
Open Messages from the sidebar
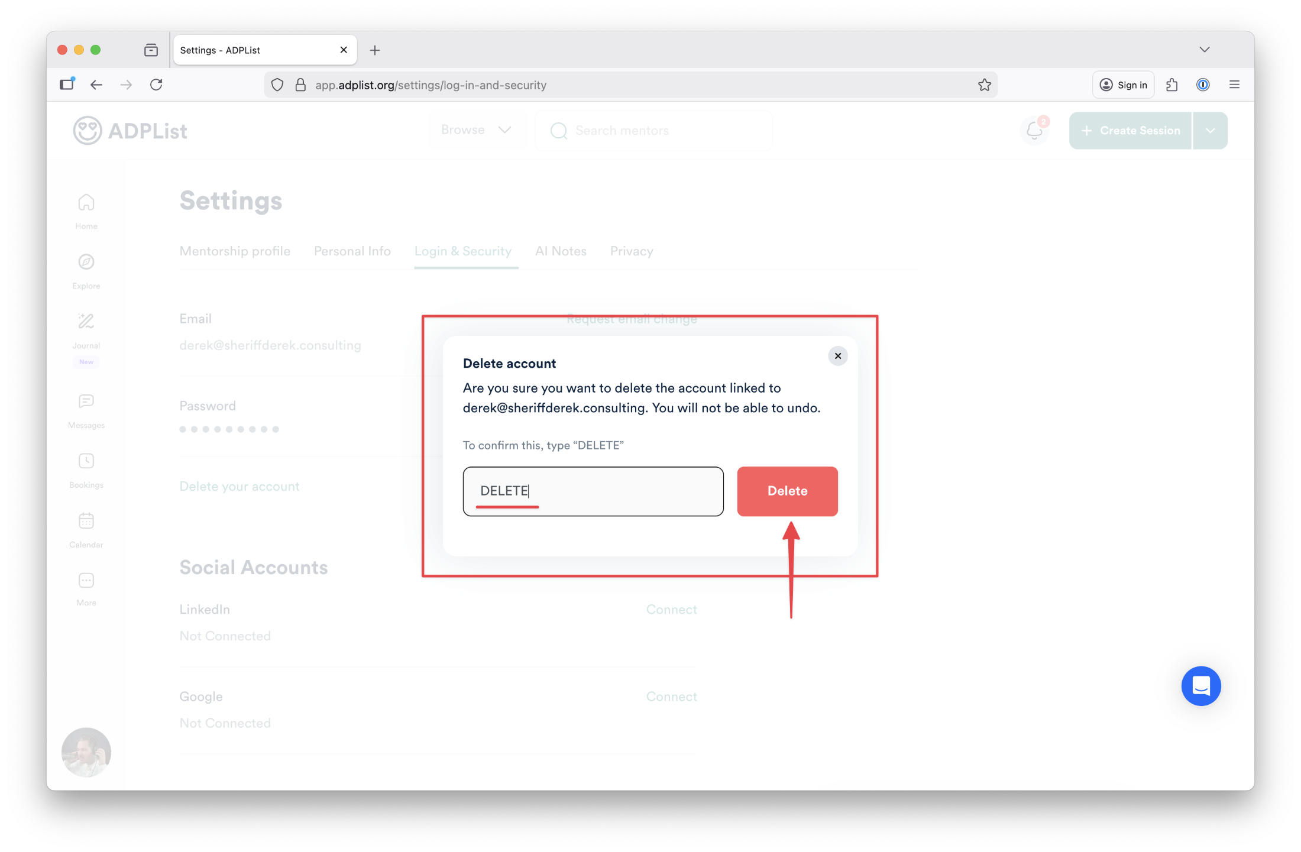coord(86,401)
